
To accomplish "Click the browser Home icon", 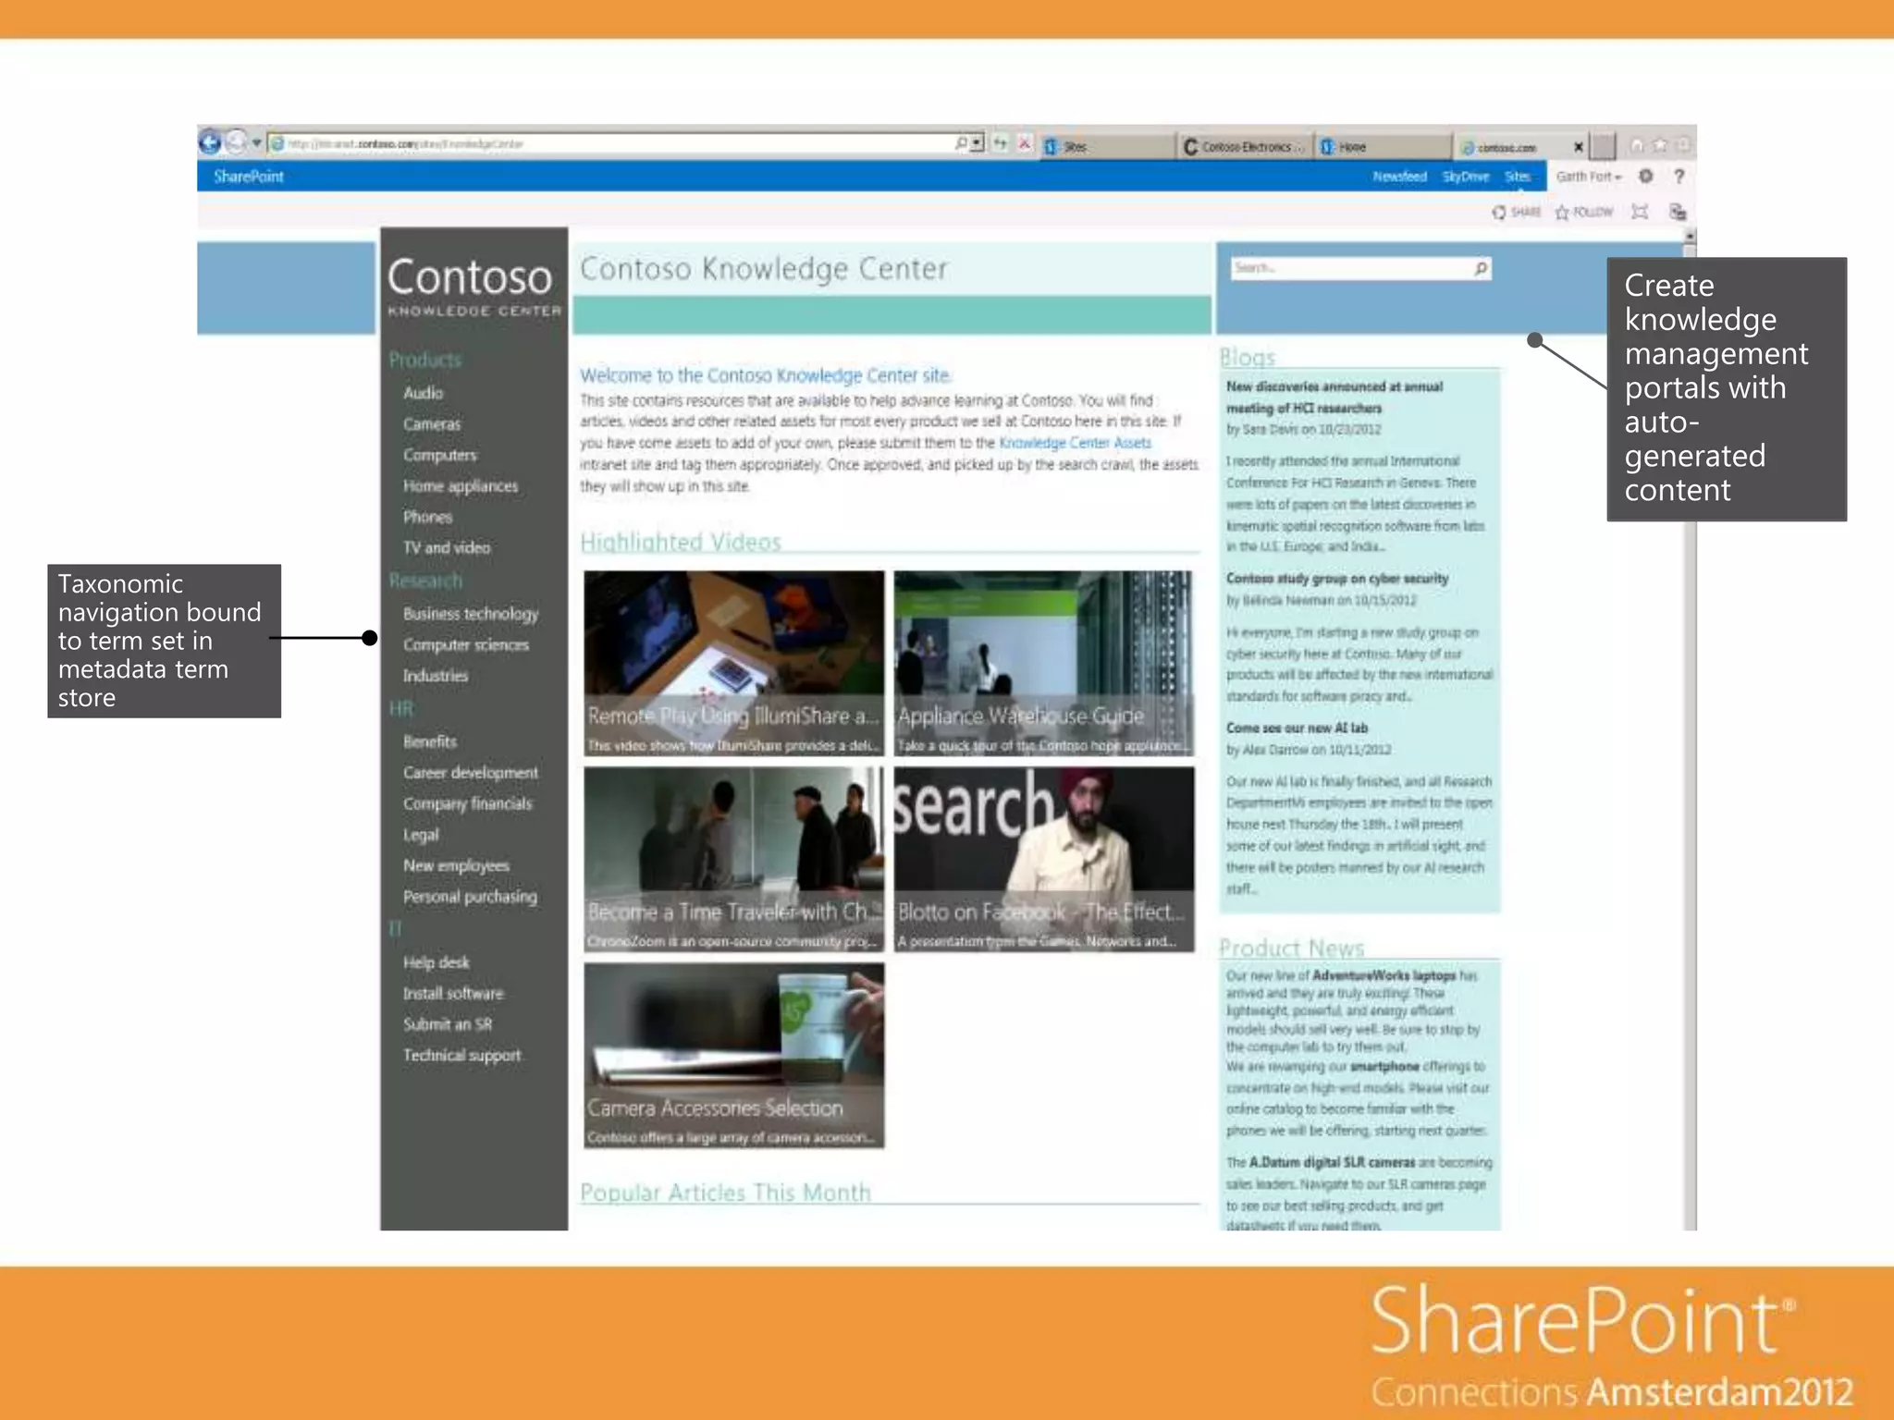I will coord(1637,145).
